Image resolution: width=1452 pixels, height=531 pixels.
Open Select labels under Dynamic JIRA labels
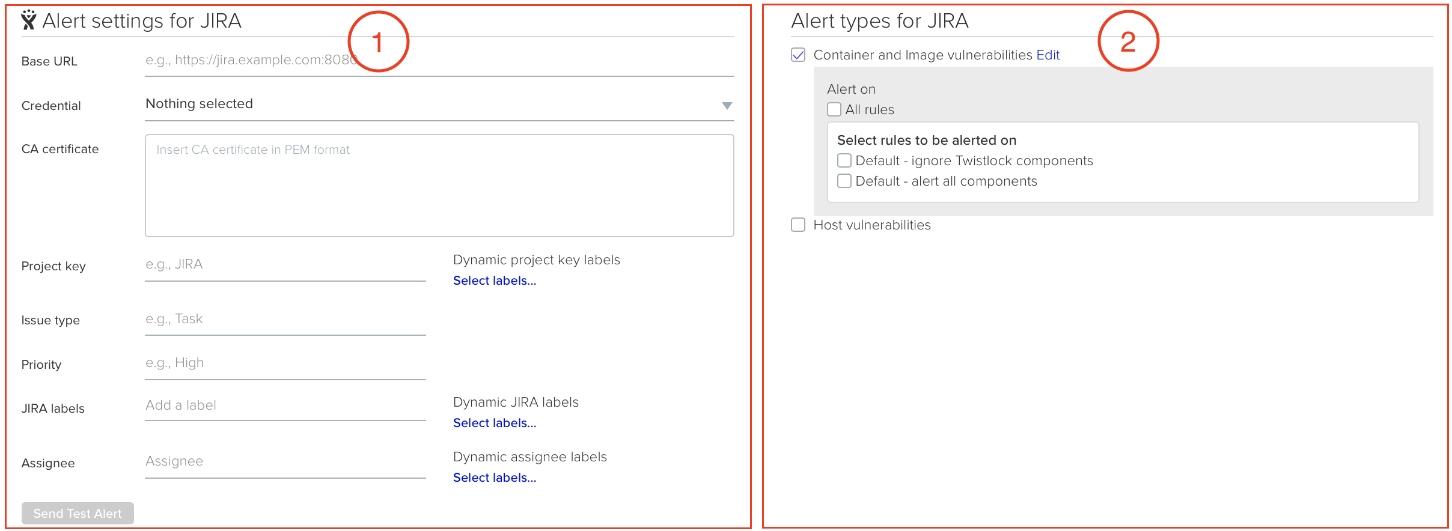pyautogui.click(x=495, y=423)
